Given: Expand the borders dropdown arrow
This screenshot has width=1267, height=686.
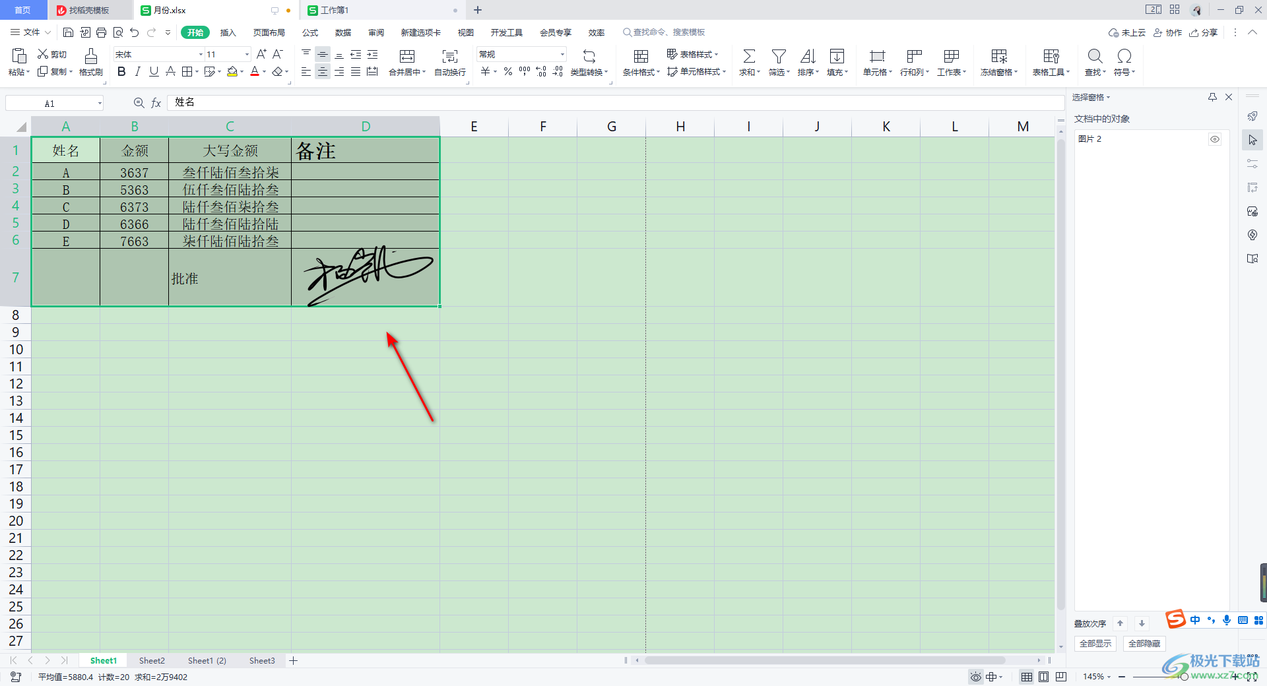Looking at the screenshot, I should pos(197,72).
